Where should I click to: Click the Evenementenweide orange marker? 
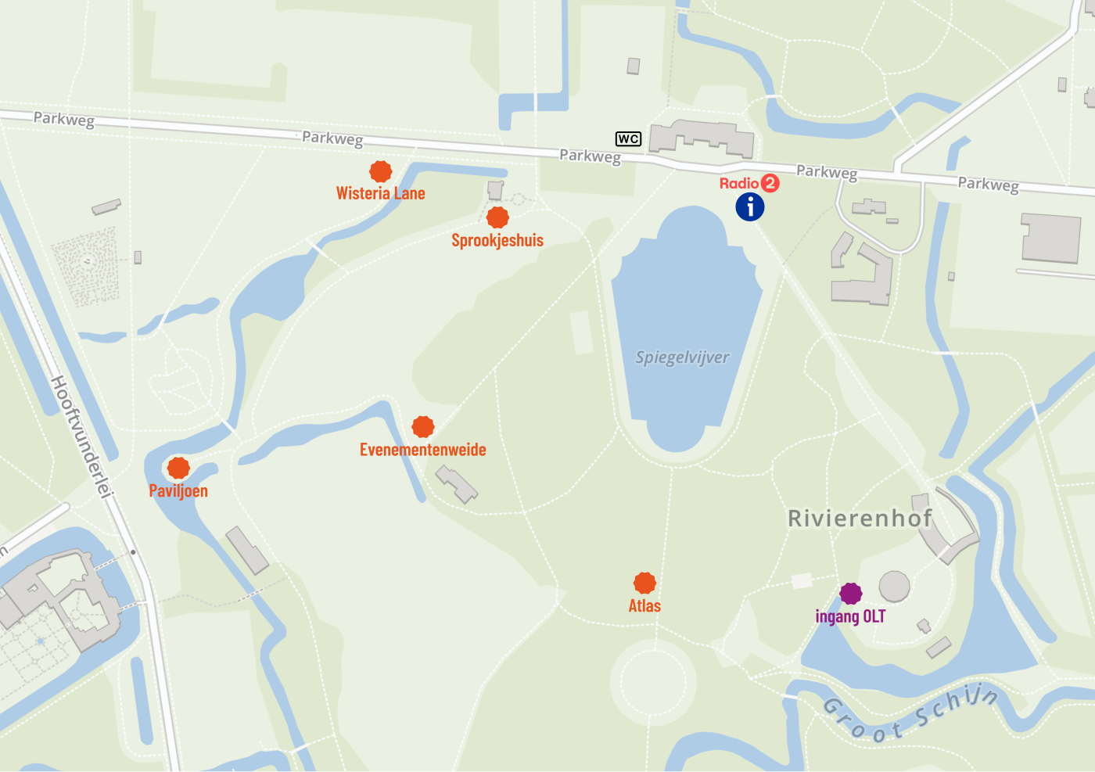[423, 426]
